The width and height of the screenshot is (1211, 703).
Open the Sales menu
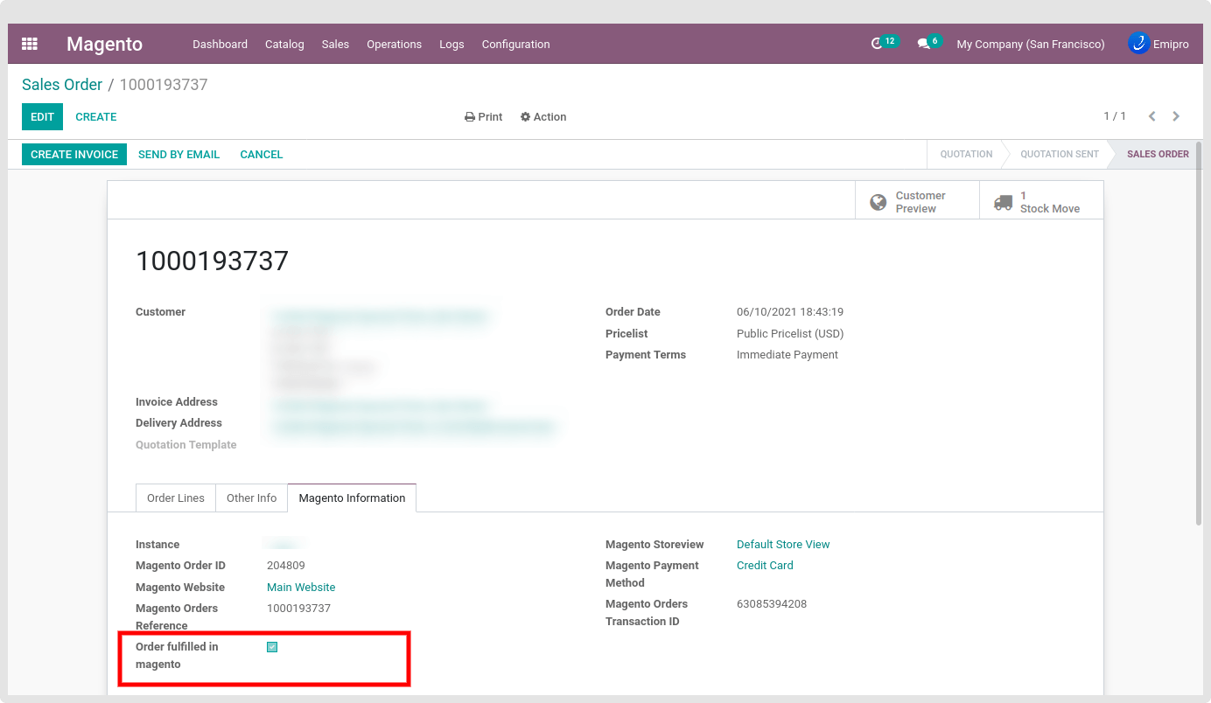click(x=335, y=44)
